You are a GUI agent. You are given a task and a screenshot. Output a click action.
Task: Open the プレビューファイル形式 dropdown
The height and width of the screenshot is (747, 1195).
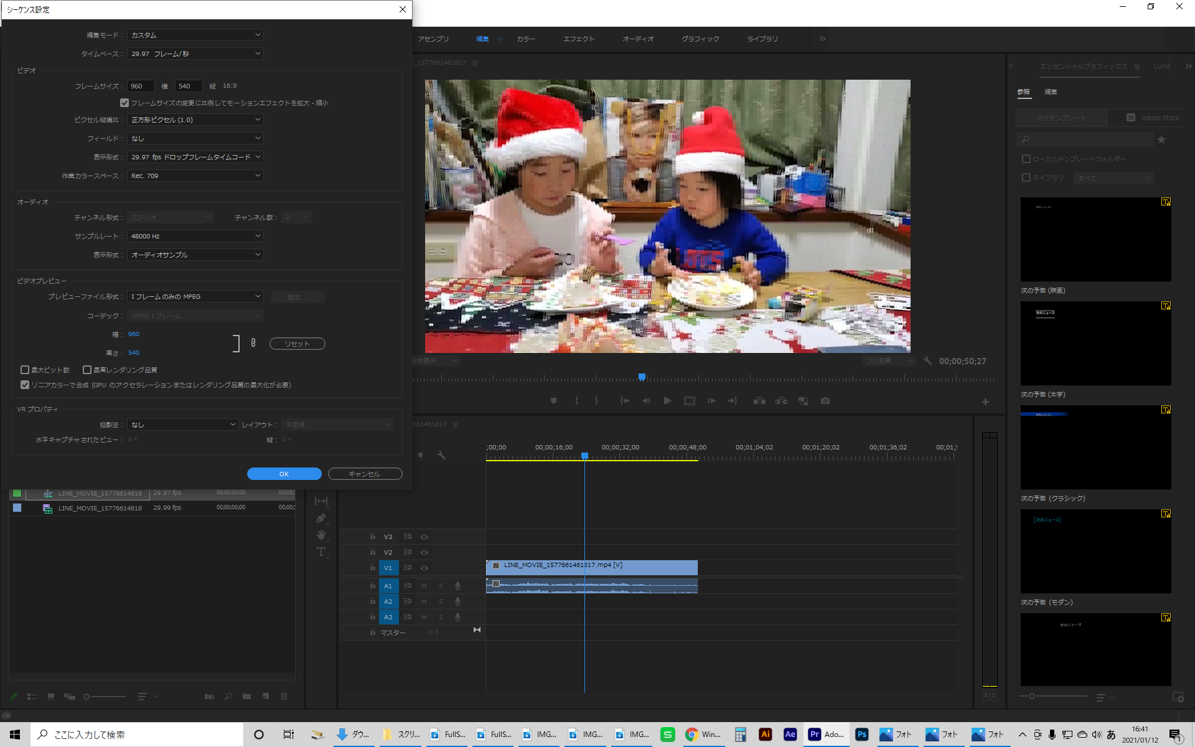195,296
